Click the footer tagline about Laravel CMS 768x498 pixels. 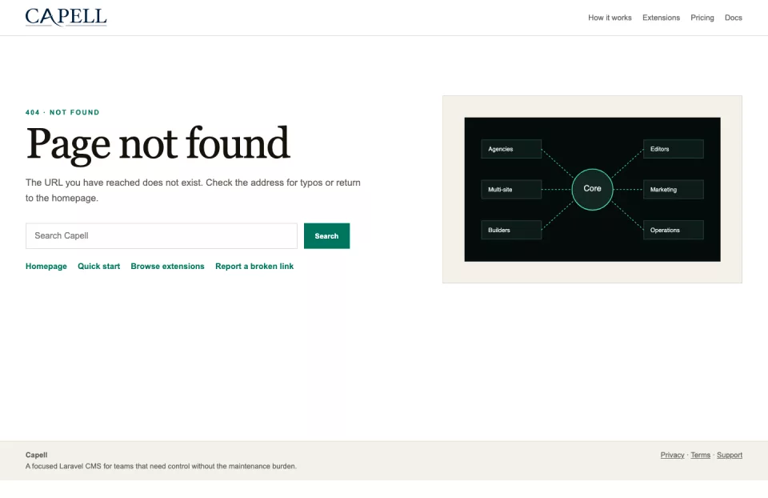click(161, 466)
